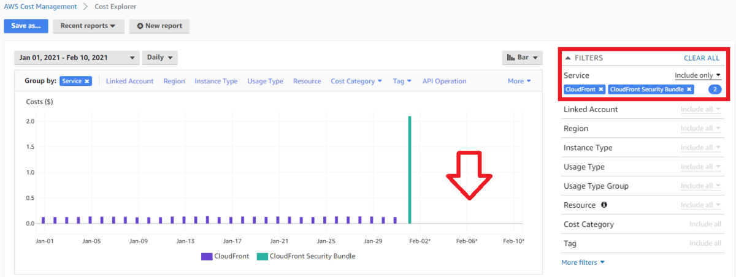Open the Bar chart type dropdown
Viewport: 736px width, 277px height.
[523, 58]
